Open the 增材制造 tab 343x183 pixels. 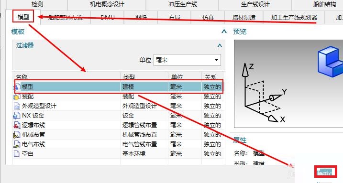244,17
